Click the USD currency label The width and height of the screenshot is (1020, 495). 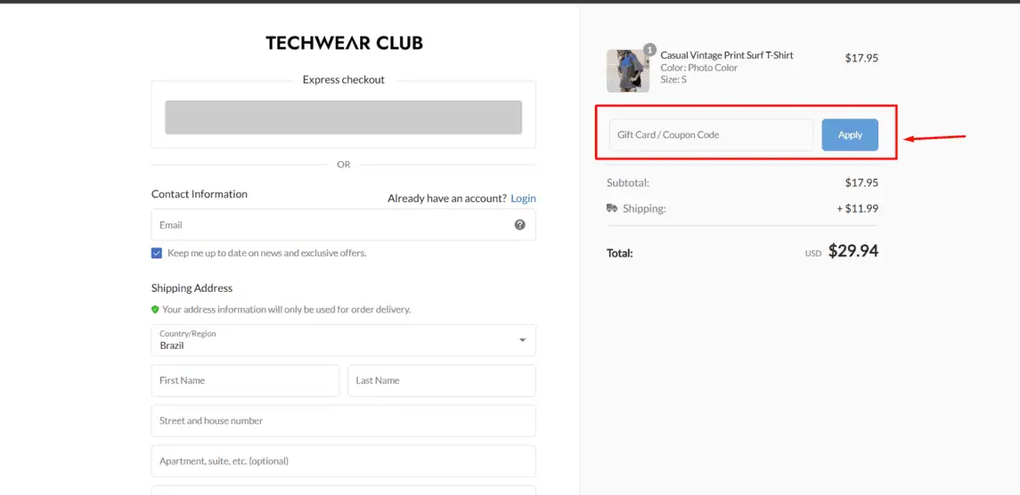click(813, 254)
